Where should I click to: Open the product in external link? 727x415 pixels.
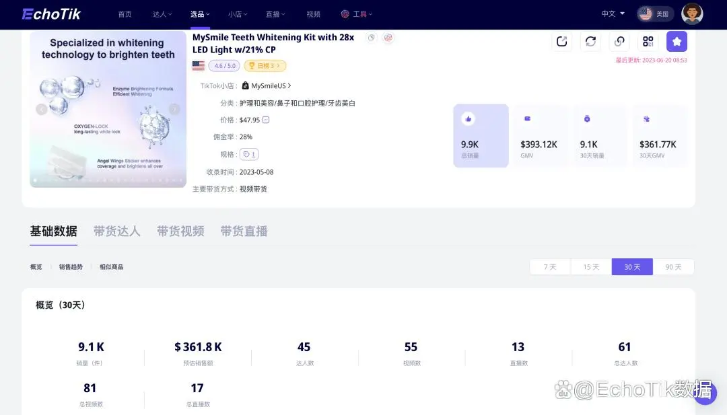tap(562, 41)
